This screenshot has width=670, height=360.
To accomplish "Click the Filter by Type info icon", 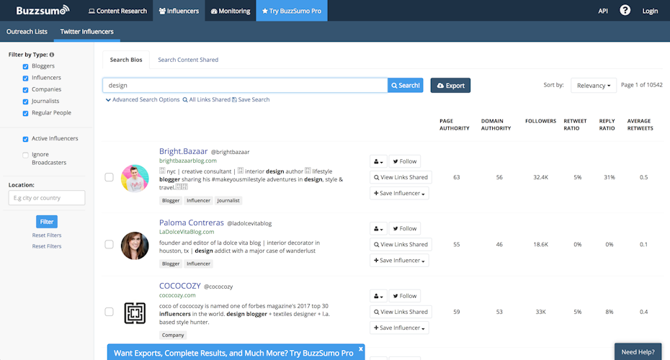I will pyautogui.click(x=52, y=55).
